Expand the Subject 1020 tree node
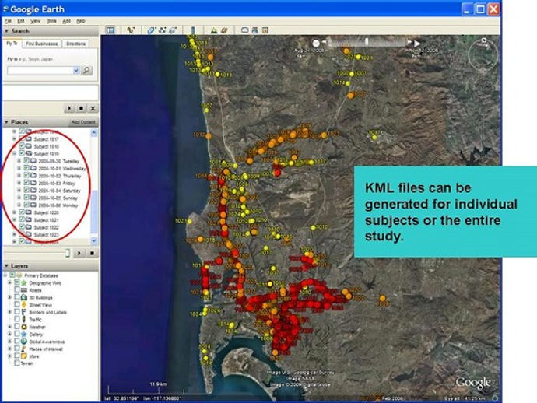 point(14,212)
